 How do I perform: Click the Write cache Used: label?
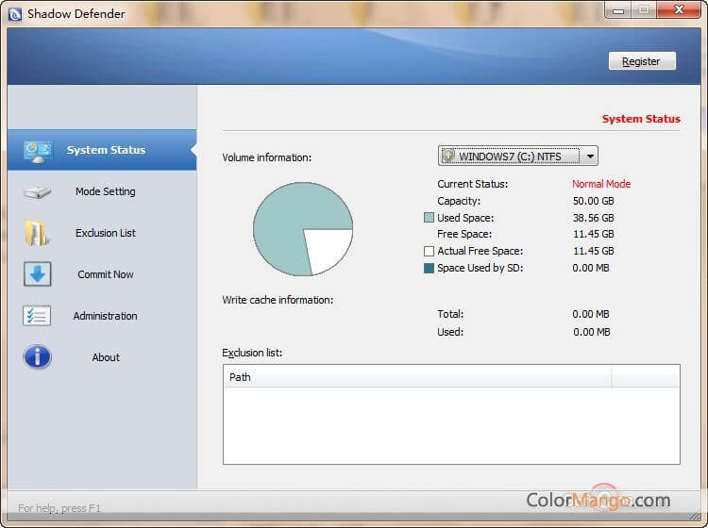pyautogui.click(x=450, y=332)
